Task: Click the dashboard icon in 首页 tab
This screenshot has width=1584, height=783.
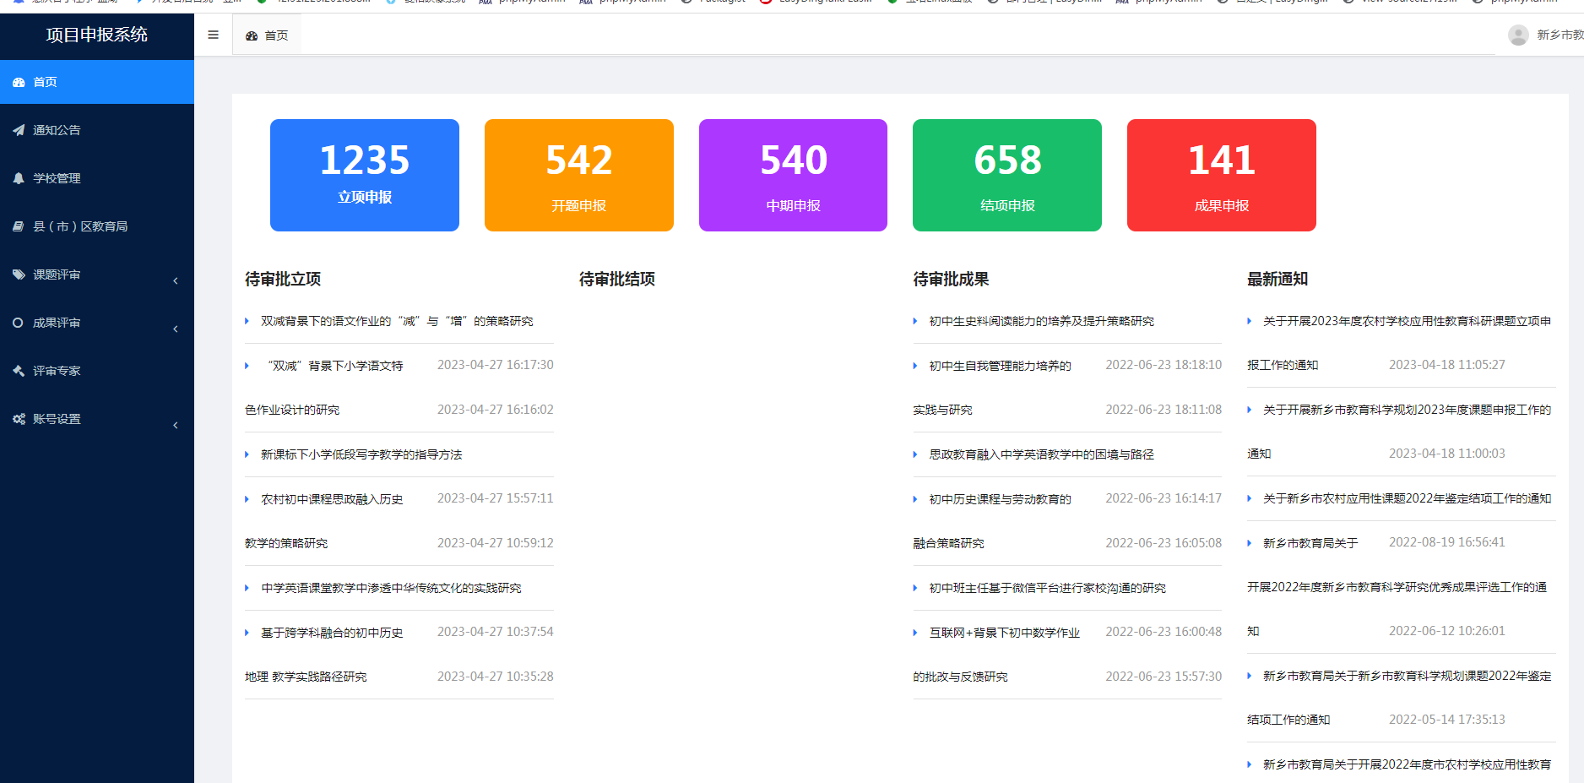Action: (252, 35)
